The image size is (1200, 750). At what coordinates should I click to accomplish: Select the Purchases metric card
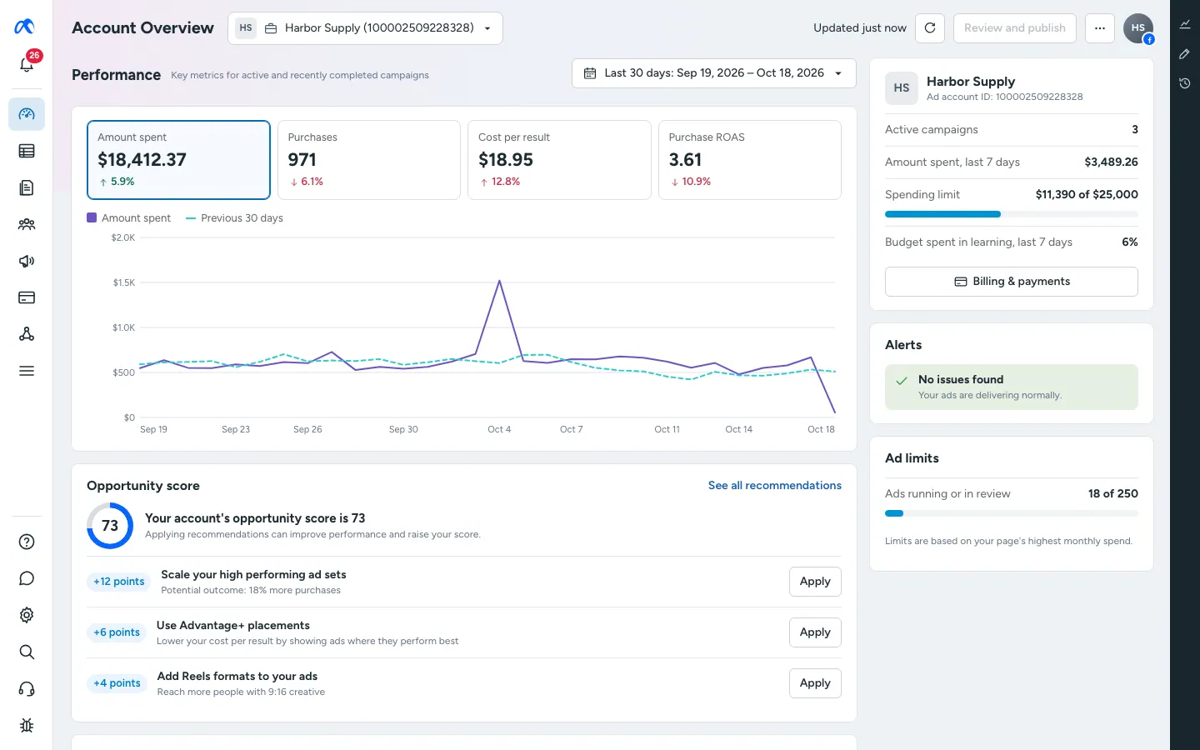click(369, 160)
